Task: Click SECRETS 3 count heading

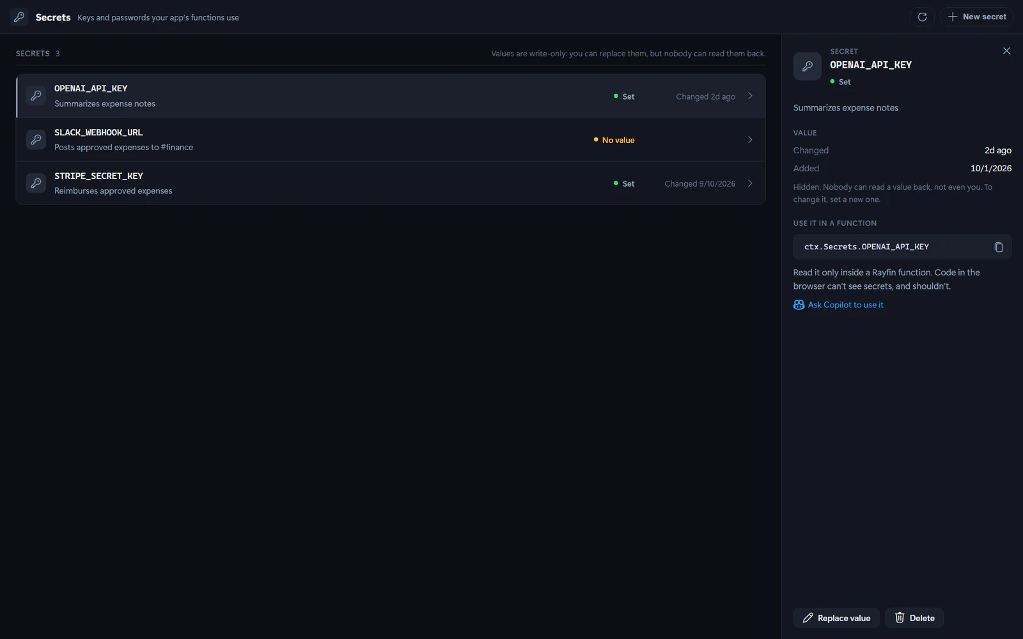Action: click(38, 54)
